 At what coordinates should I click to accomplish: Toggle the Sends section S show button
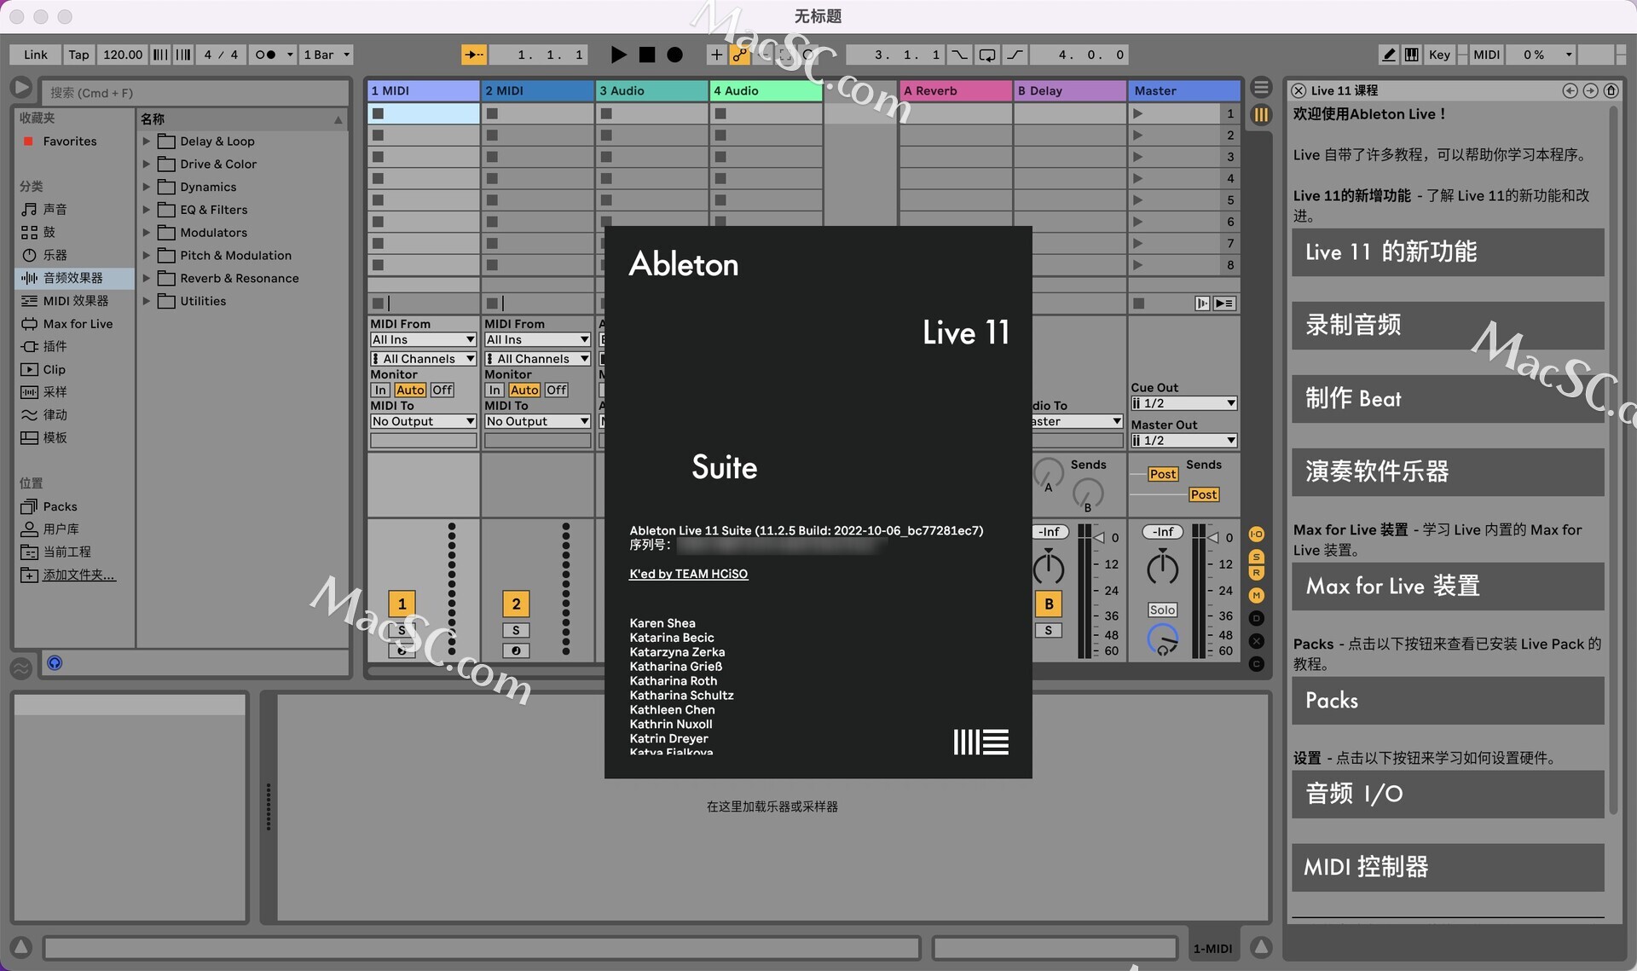coord(1256,558)
